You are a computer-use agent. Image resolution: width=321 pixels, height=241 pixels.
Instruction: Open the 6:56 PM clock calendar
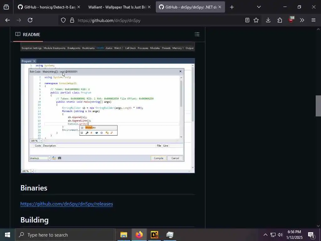pyautogui.click(x=294, y=235)
